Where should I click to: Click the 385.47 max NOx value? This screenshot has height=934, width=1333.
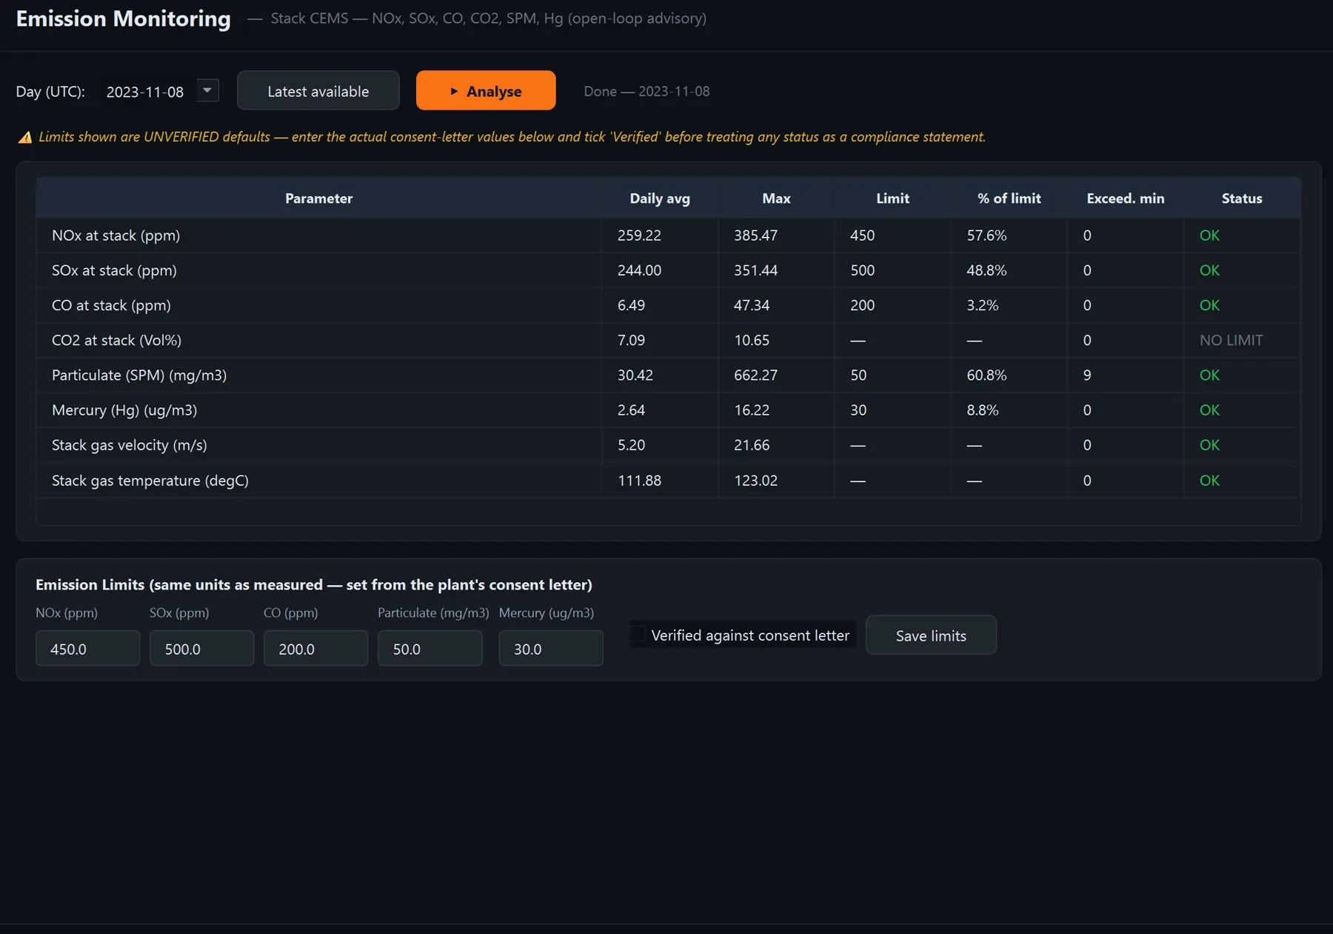[x=755, y=235]
